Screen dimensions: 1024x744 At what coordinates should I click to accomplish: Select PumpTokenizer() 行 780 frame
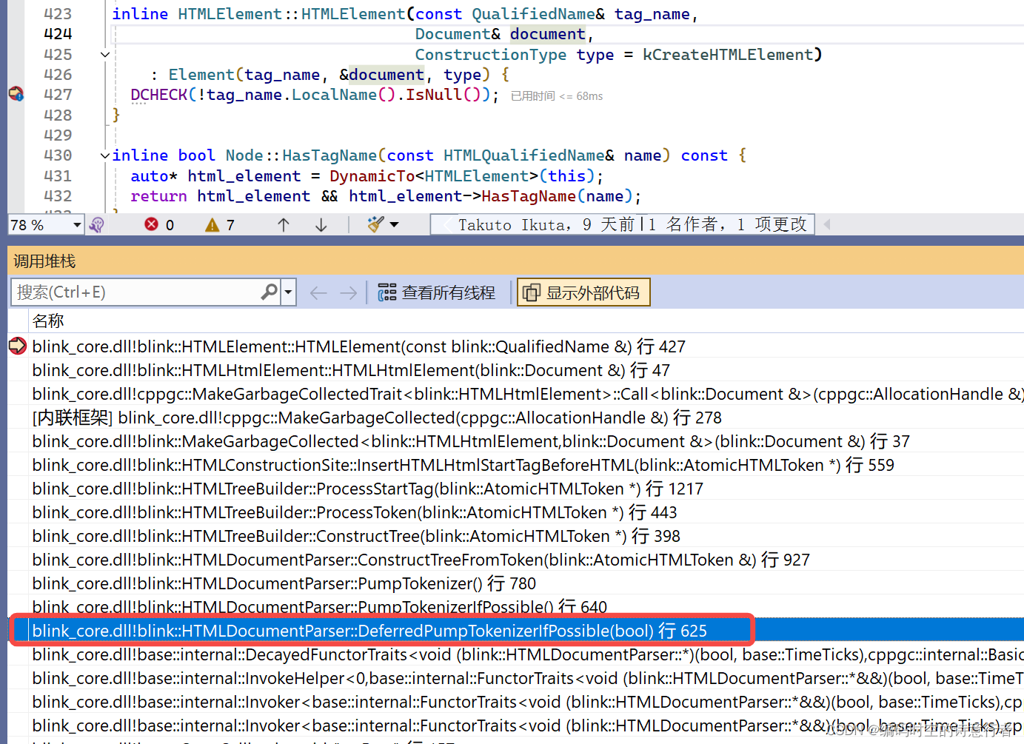[x=284, y=583]
